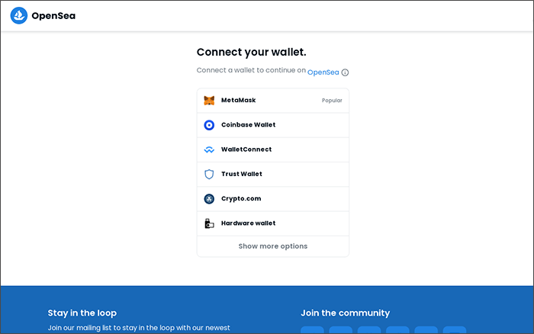Click the WalletConnect wave icon

coord(209,149)
